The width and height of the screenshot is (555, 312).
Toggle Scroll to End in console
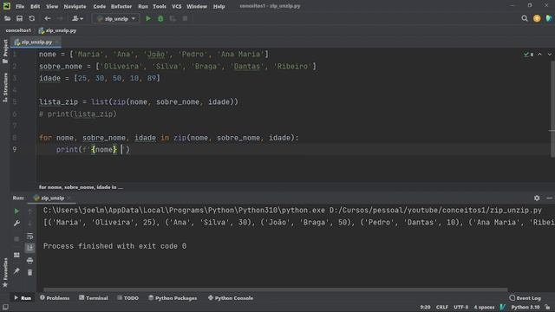click(x=29, y=248)
